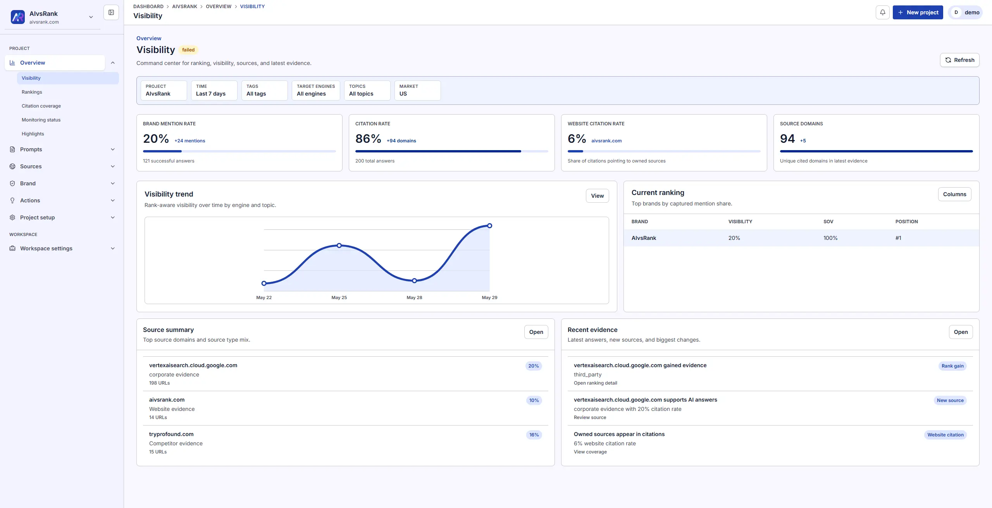Open notifications bell icon
The height and width of the screenshot is (508, 992).
[882, 12]
